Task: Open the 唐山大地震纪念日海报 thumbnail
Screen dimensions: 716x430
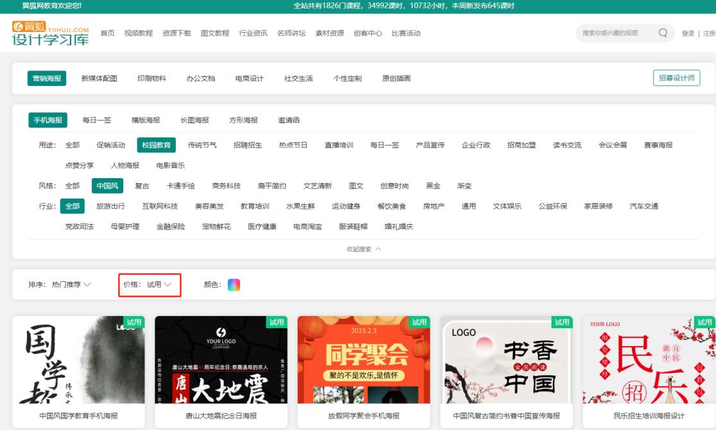Action: 221,360
